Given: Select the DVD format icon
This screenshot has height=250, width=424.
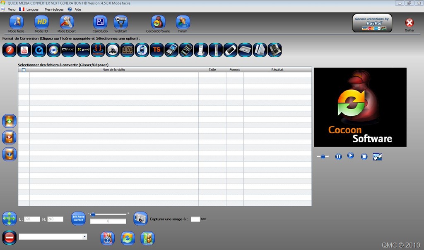Looking at the screenshot, I should point(113,50).
